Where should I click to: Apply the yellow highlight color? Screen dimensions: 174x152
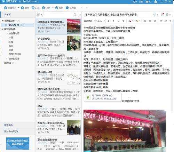coord(137,21)
